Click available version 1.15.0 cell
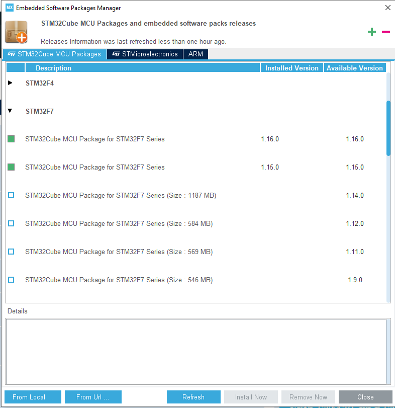 [x=355, y=167]
